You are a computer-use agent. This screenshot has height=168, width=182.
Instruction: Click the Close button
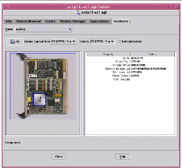59,157
